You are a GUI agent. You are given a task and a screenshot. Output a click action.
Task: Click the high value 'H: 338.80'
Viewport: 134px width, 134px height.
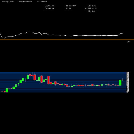click(71, 6)
